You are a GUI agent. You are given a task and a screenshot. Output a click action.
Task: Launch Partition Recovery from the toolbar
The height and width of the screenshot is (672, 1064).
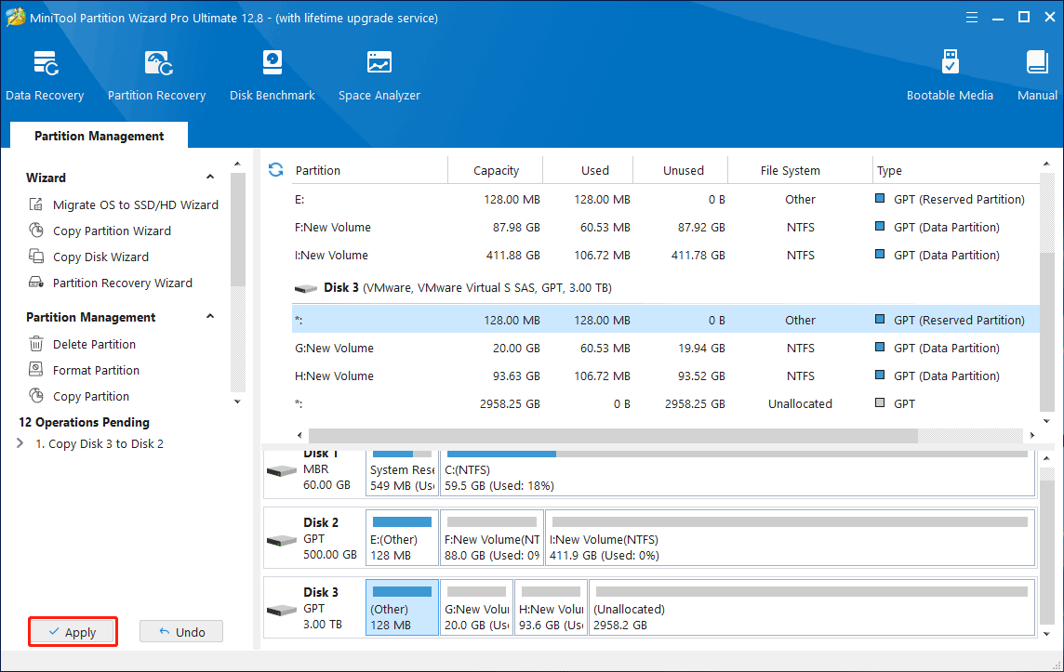tap(157, 75)
